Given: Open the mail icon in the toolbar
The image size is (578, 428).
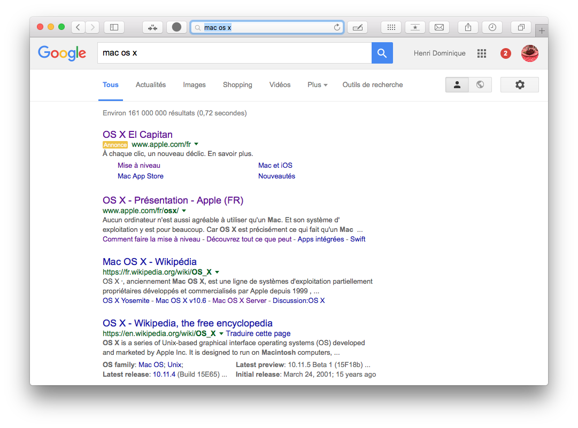Looking at the screenshot, I should 439,27.
